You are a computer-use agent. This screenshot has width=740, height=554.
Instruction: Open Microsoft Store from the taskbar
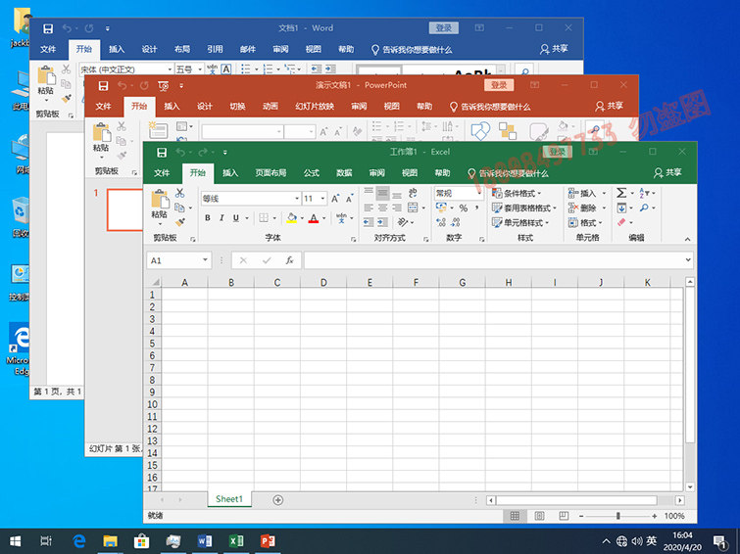pos(141,541)
